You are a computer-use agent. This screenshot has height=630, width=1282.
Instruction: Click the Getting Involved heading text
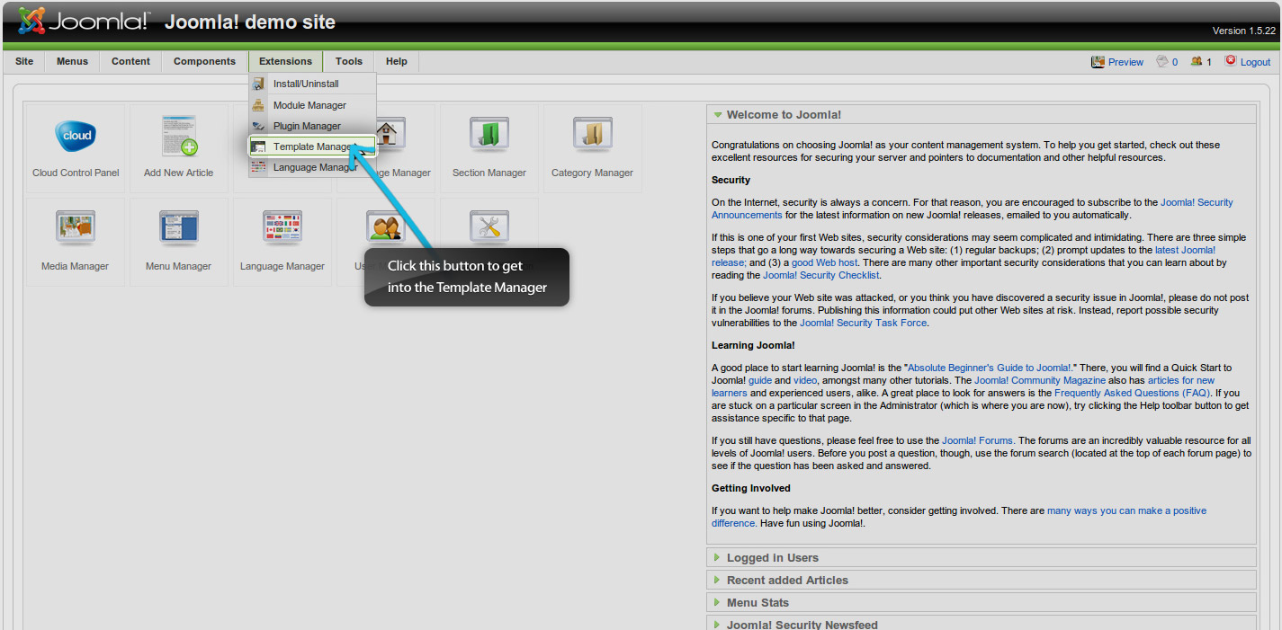point(751,488)
